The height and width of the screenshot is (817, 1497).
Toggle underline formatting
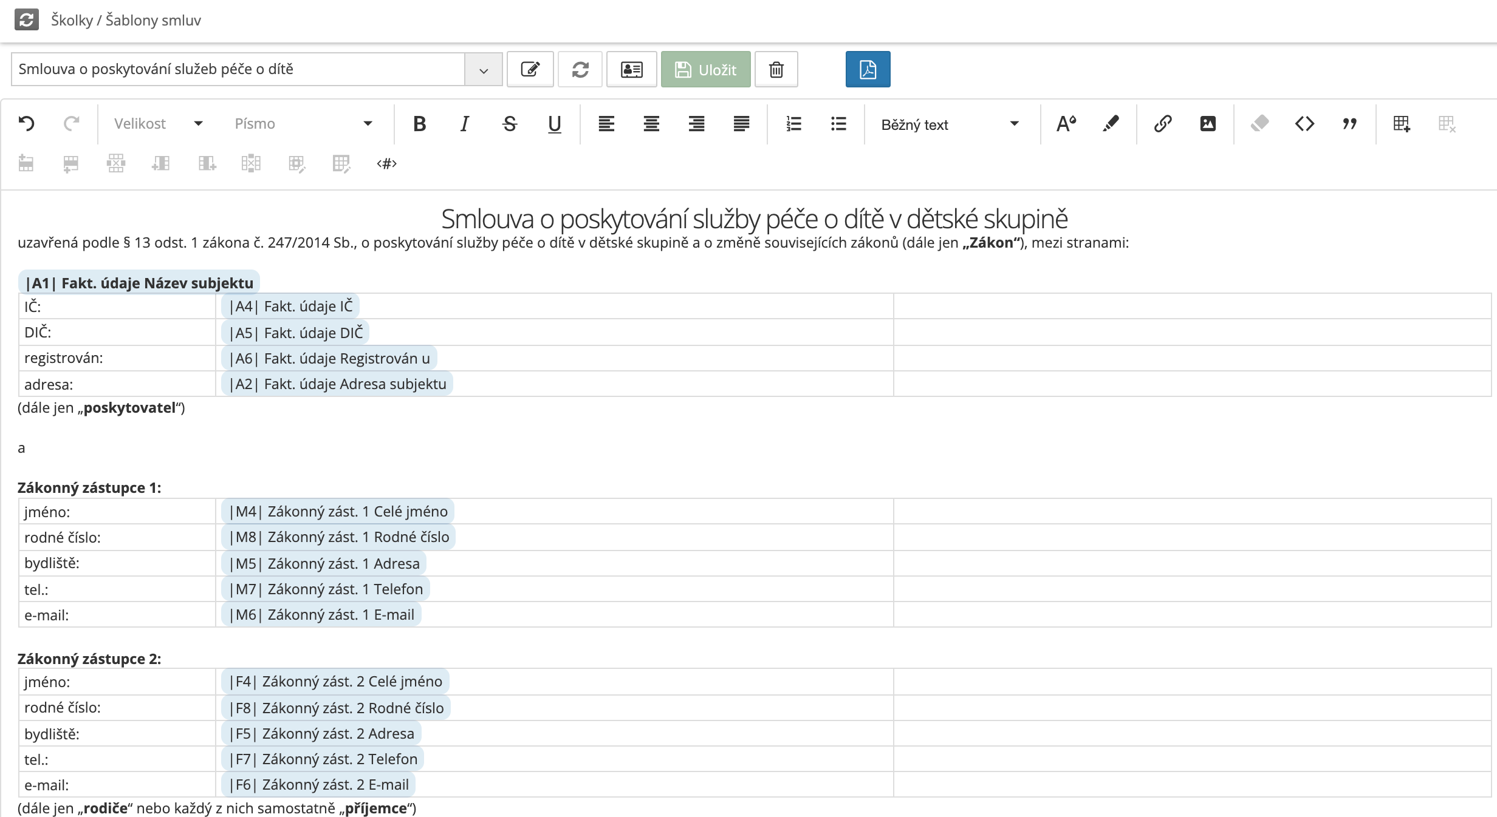pyautogui.click(x=554, y=124)
